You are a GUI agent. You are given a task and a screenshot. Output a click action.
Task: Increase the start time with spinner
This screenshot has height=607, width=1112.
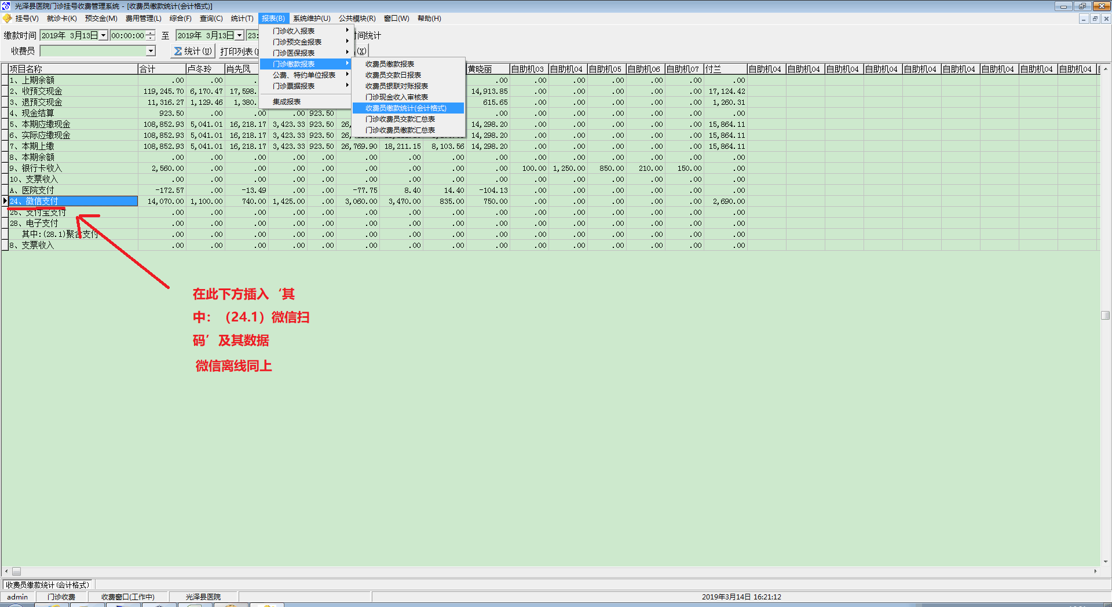coord(151,33)
